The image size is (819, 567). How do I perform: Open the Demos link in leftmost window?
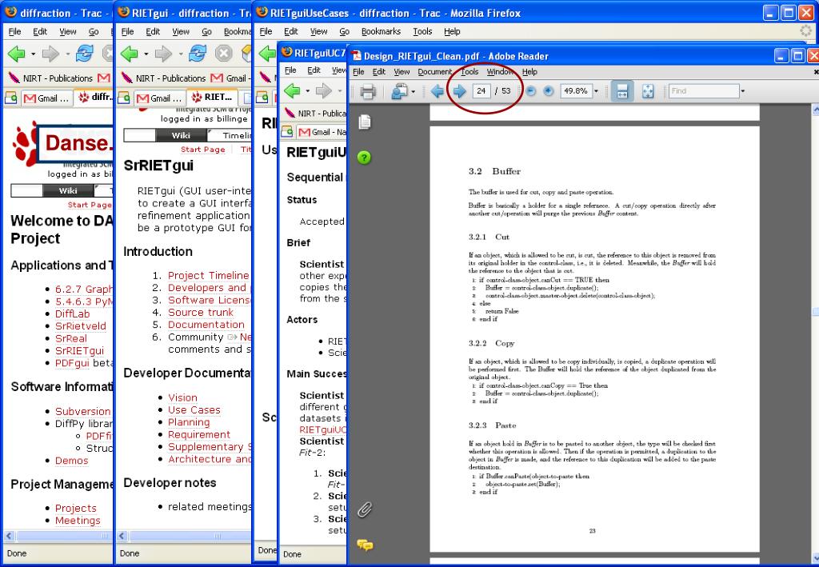(x=71, y=461)
